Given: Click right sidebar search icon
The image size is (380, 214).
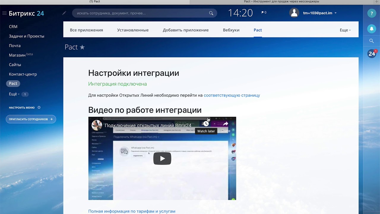Looking at the screenshot, I should [372, 41].
